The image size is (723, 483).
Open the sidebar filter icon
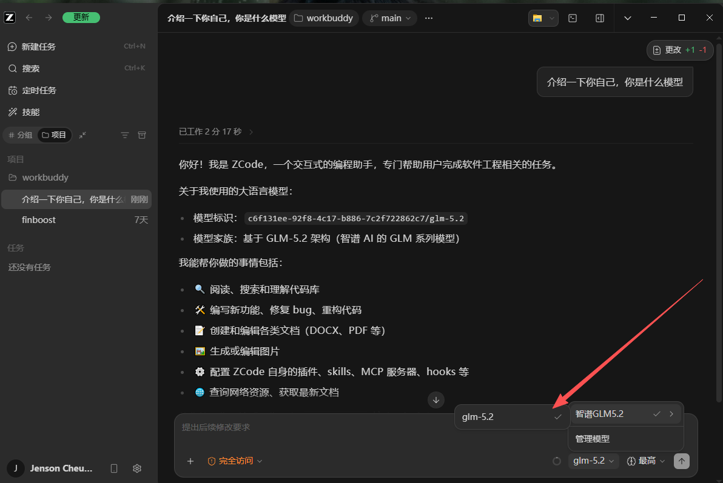point(125,135)
